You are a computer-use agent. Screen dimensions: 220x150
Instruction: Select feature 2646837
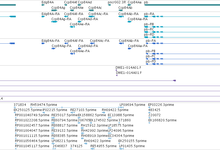60,146
